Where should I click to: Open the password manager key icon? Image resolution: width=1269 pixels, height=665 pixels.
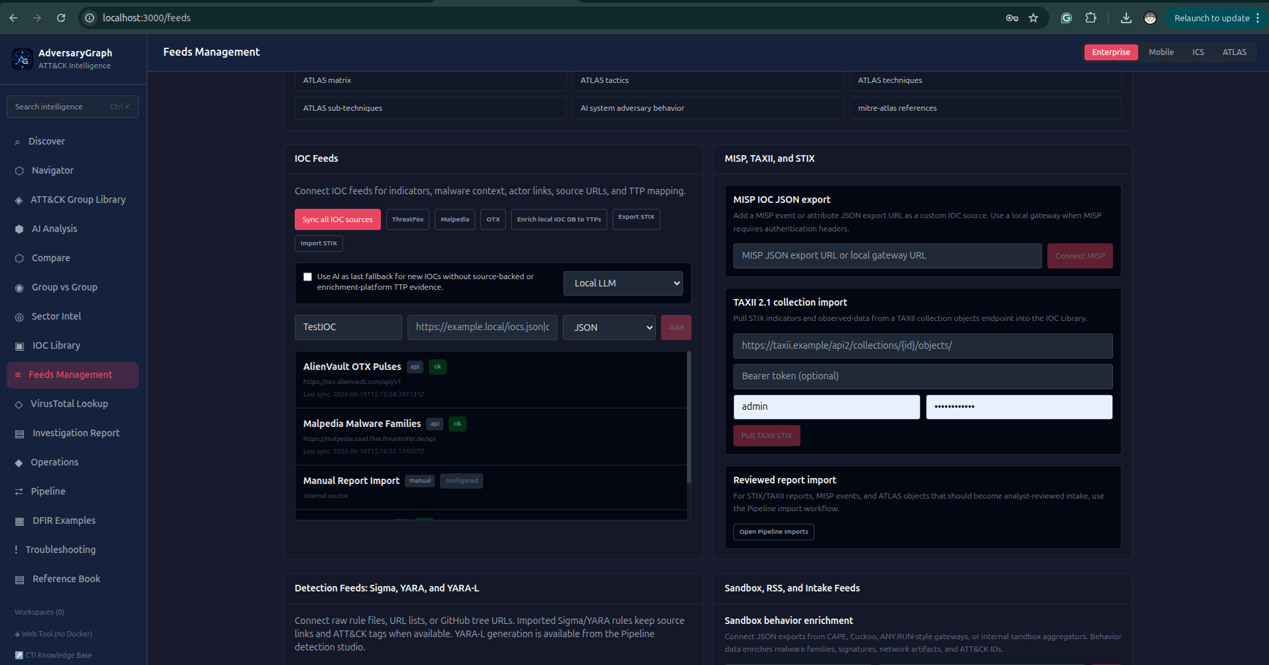(1011, 18)
